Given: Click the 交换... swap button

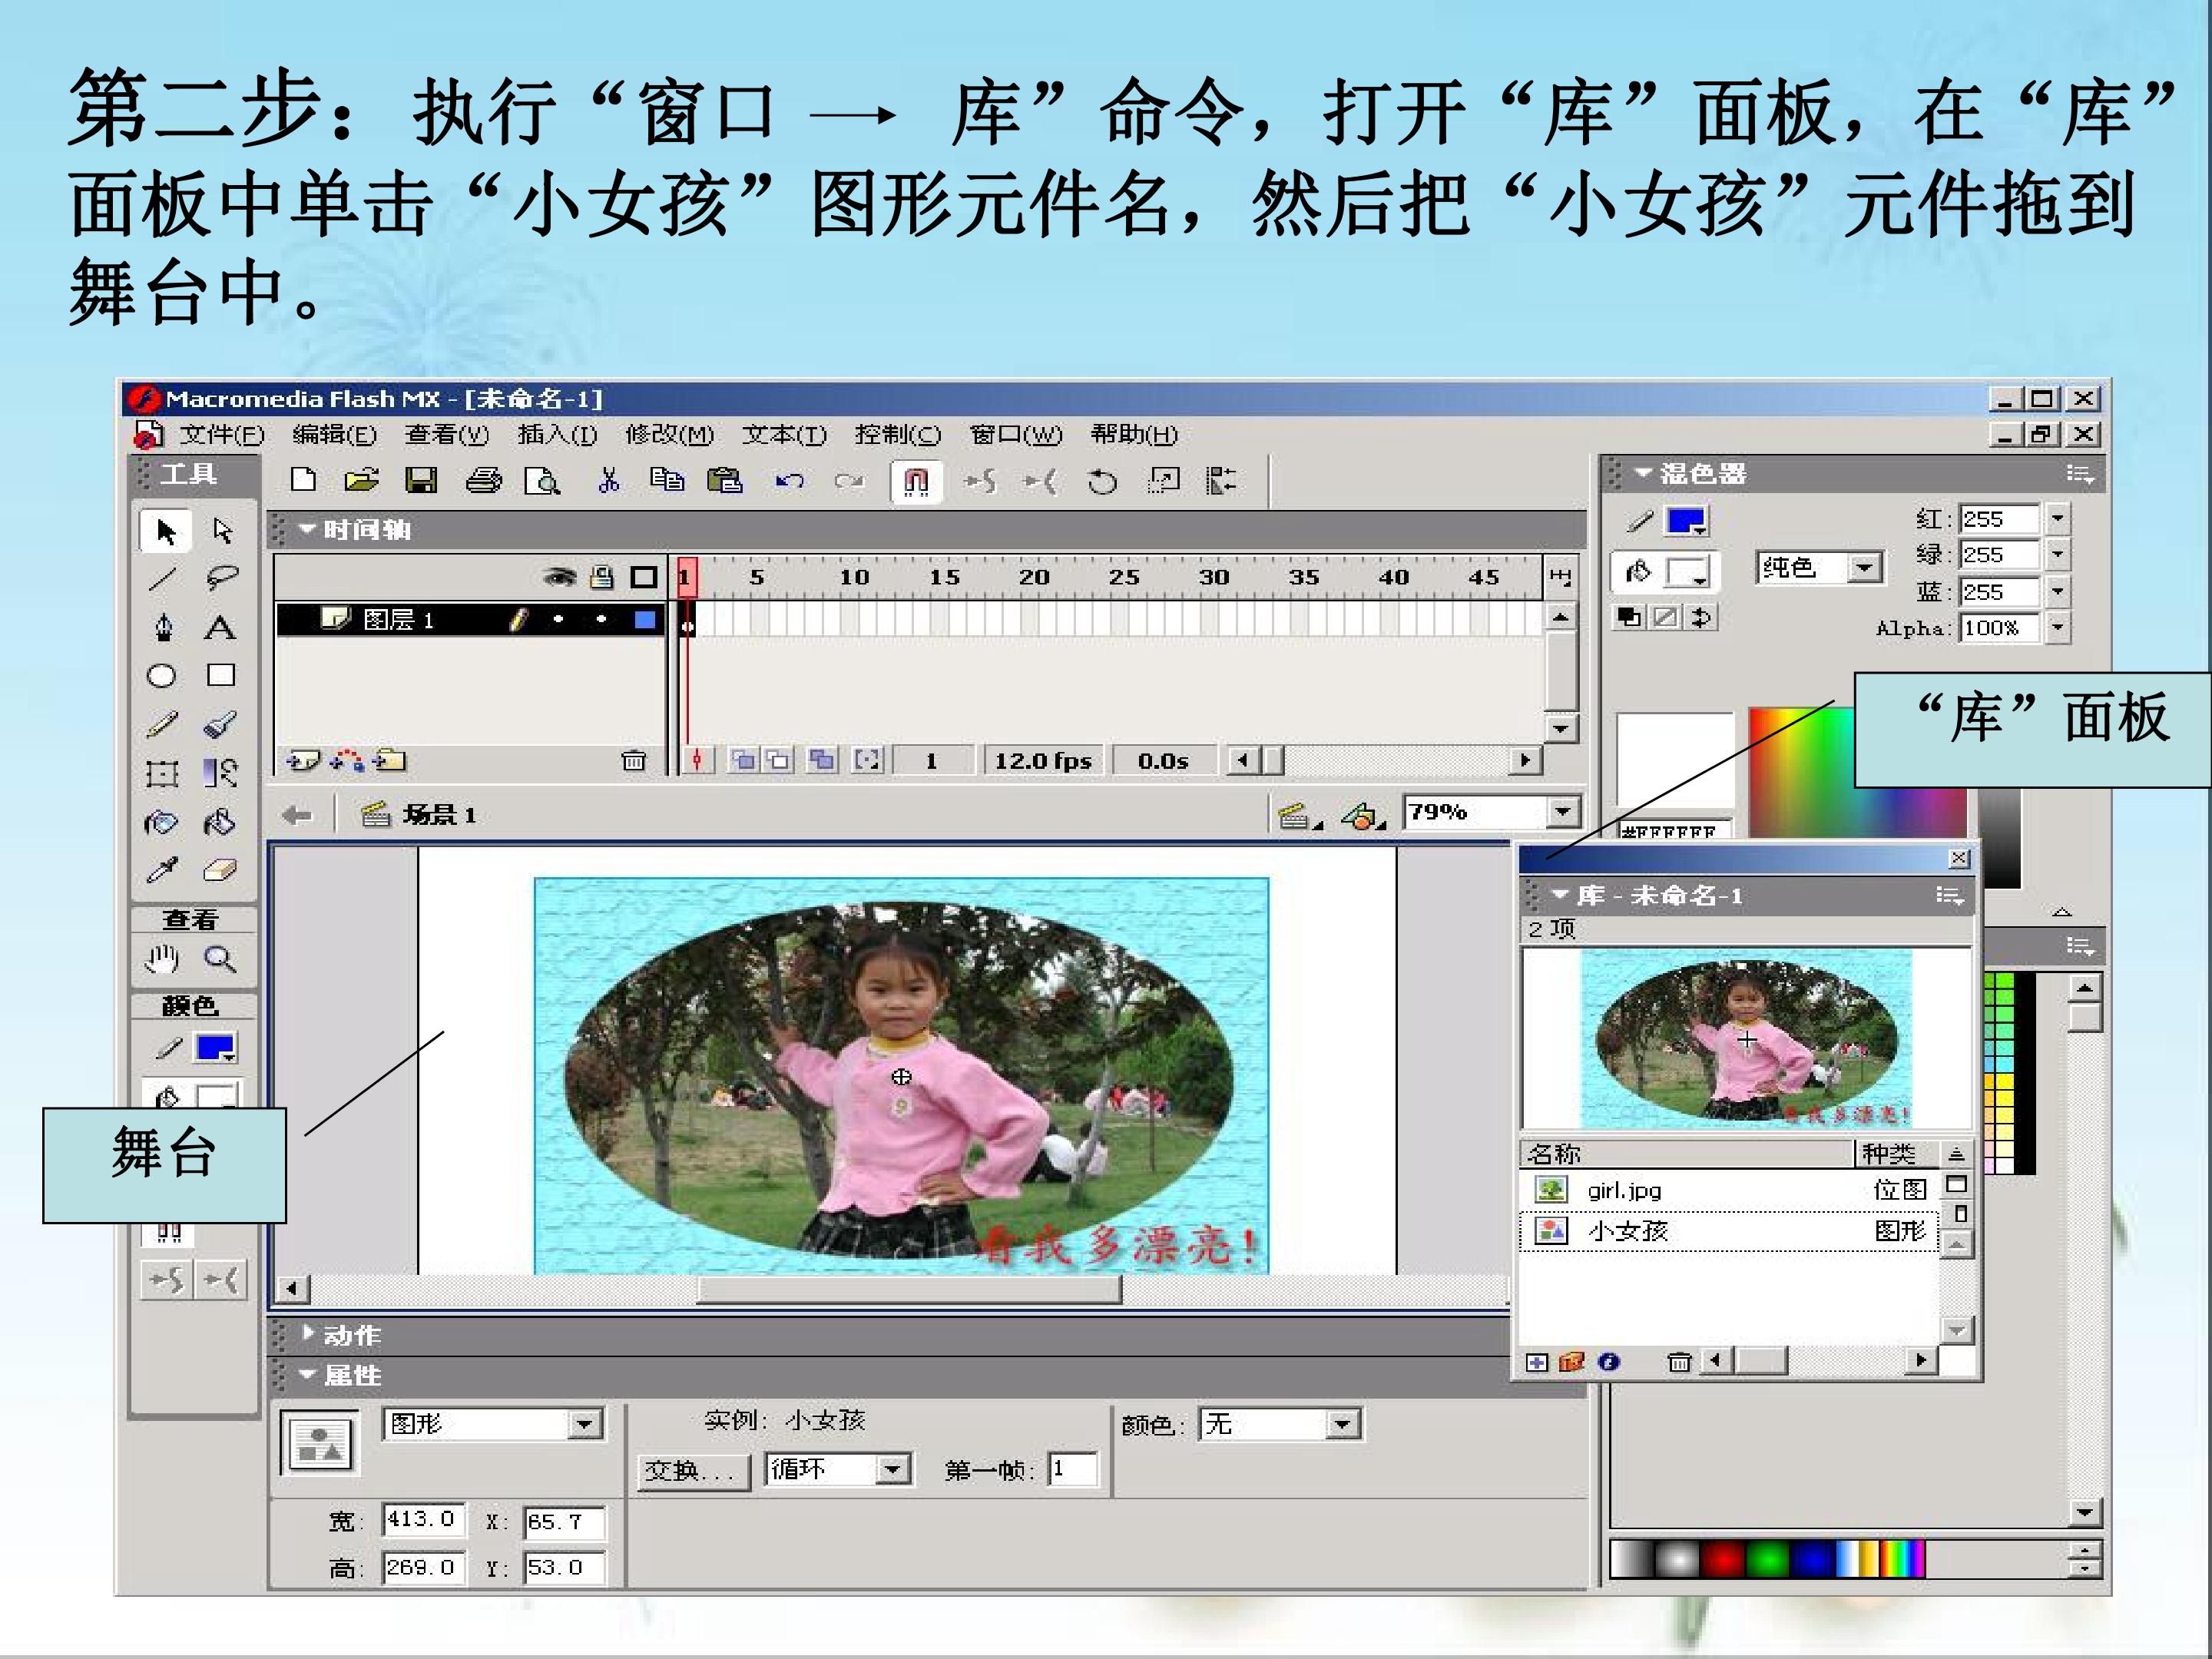Looking at the screenshot, I should 693,1471.
